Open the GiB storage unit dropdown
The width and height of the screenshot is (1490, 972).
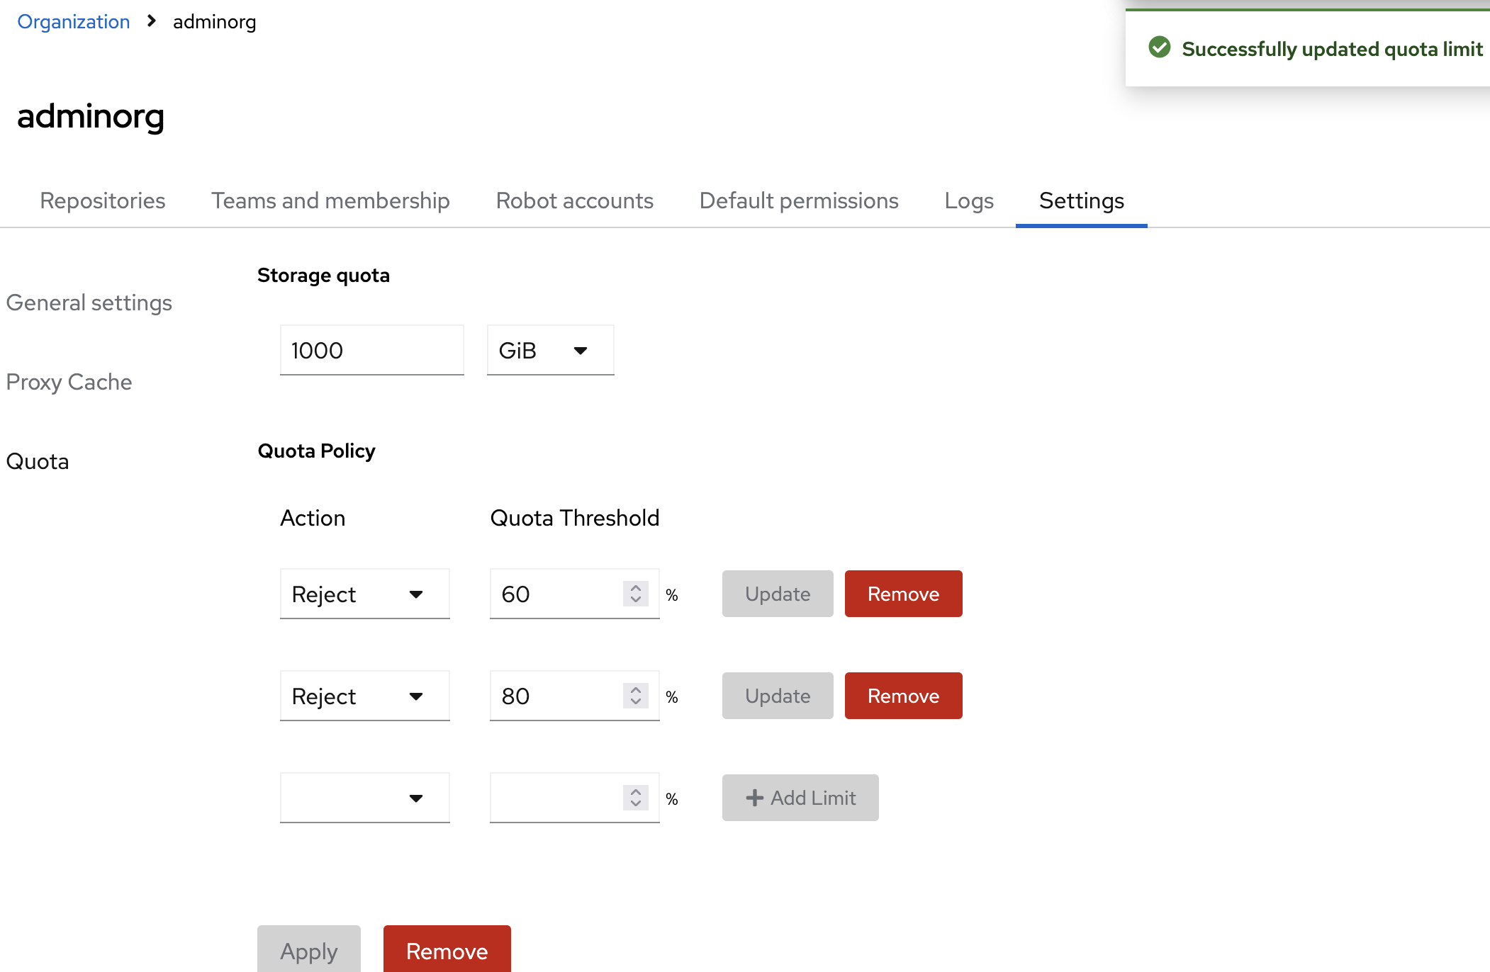[550, 350]
